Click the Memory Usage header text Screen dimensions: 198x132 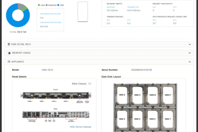click(x=21, y=53)
